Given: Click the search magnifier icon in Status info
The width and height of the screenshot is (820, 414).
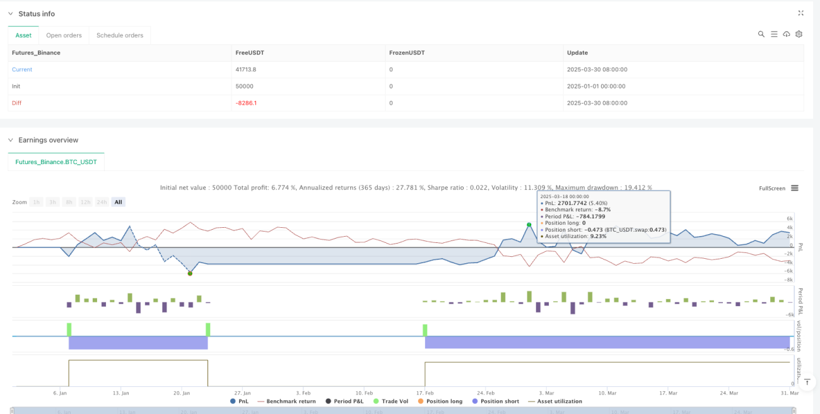Looking at the screenshot, I should 761,34.
